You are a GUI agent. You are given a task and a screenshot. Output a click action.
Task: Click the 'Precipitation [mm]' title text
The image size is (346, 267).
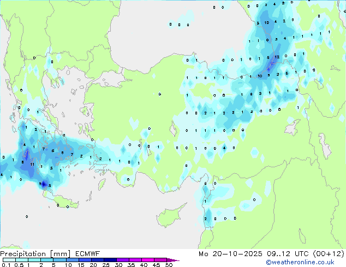tap(35, 254)
